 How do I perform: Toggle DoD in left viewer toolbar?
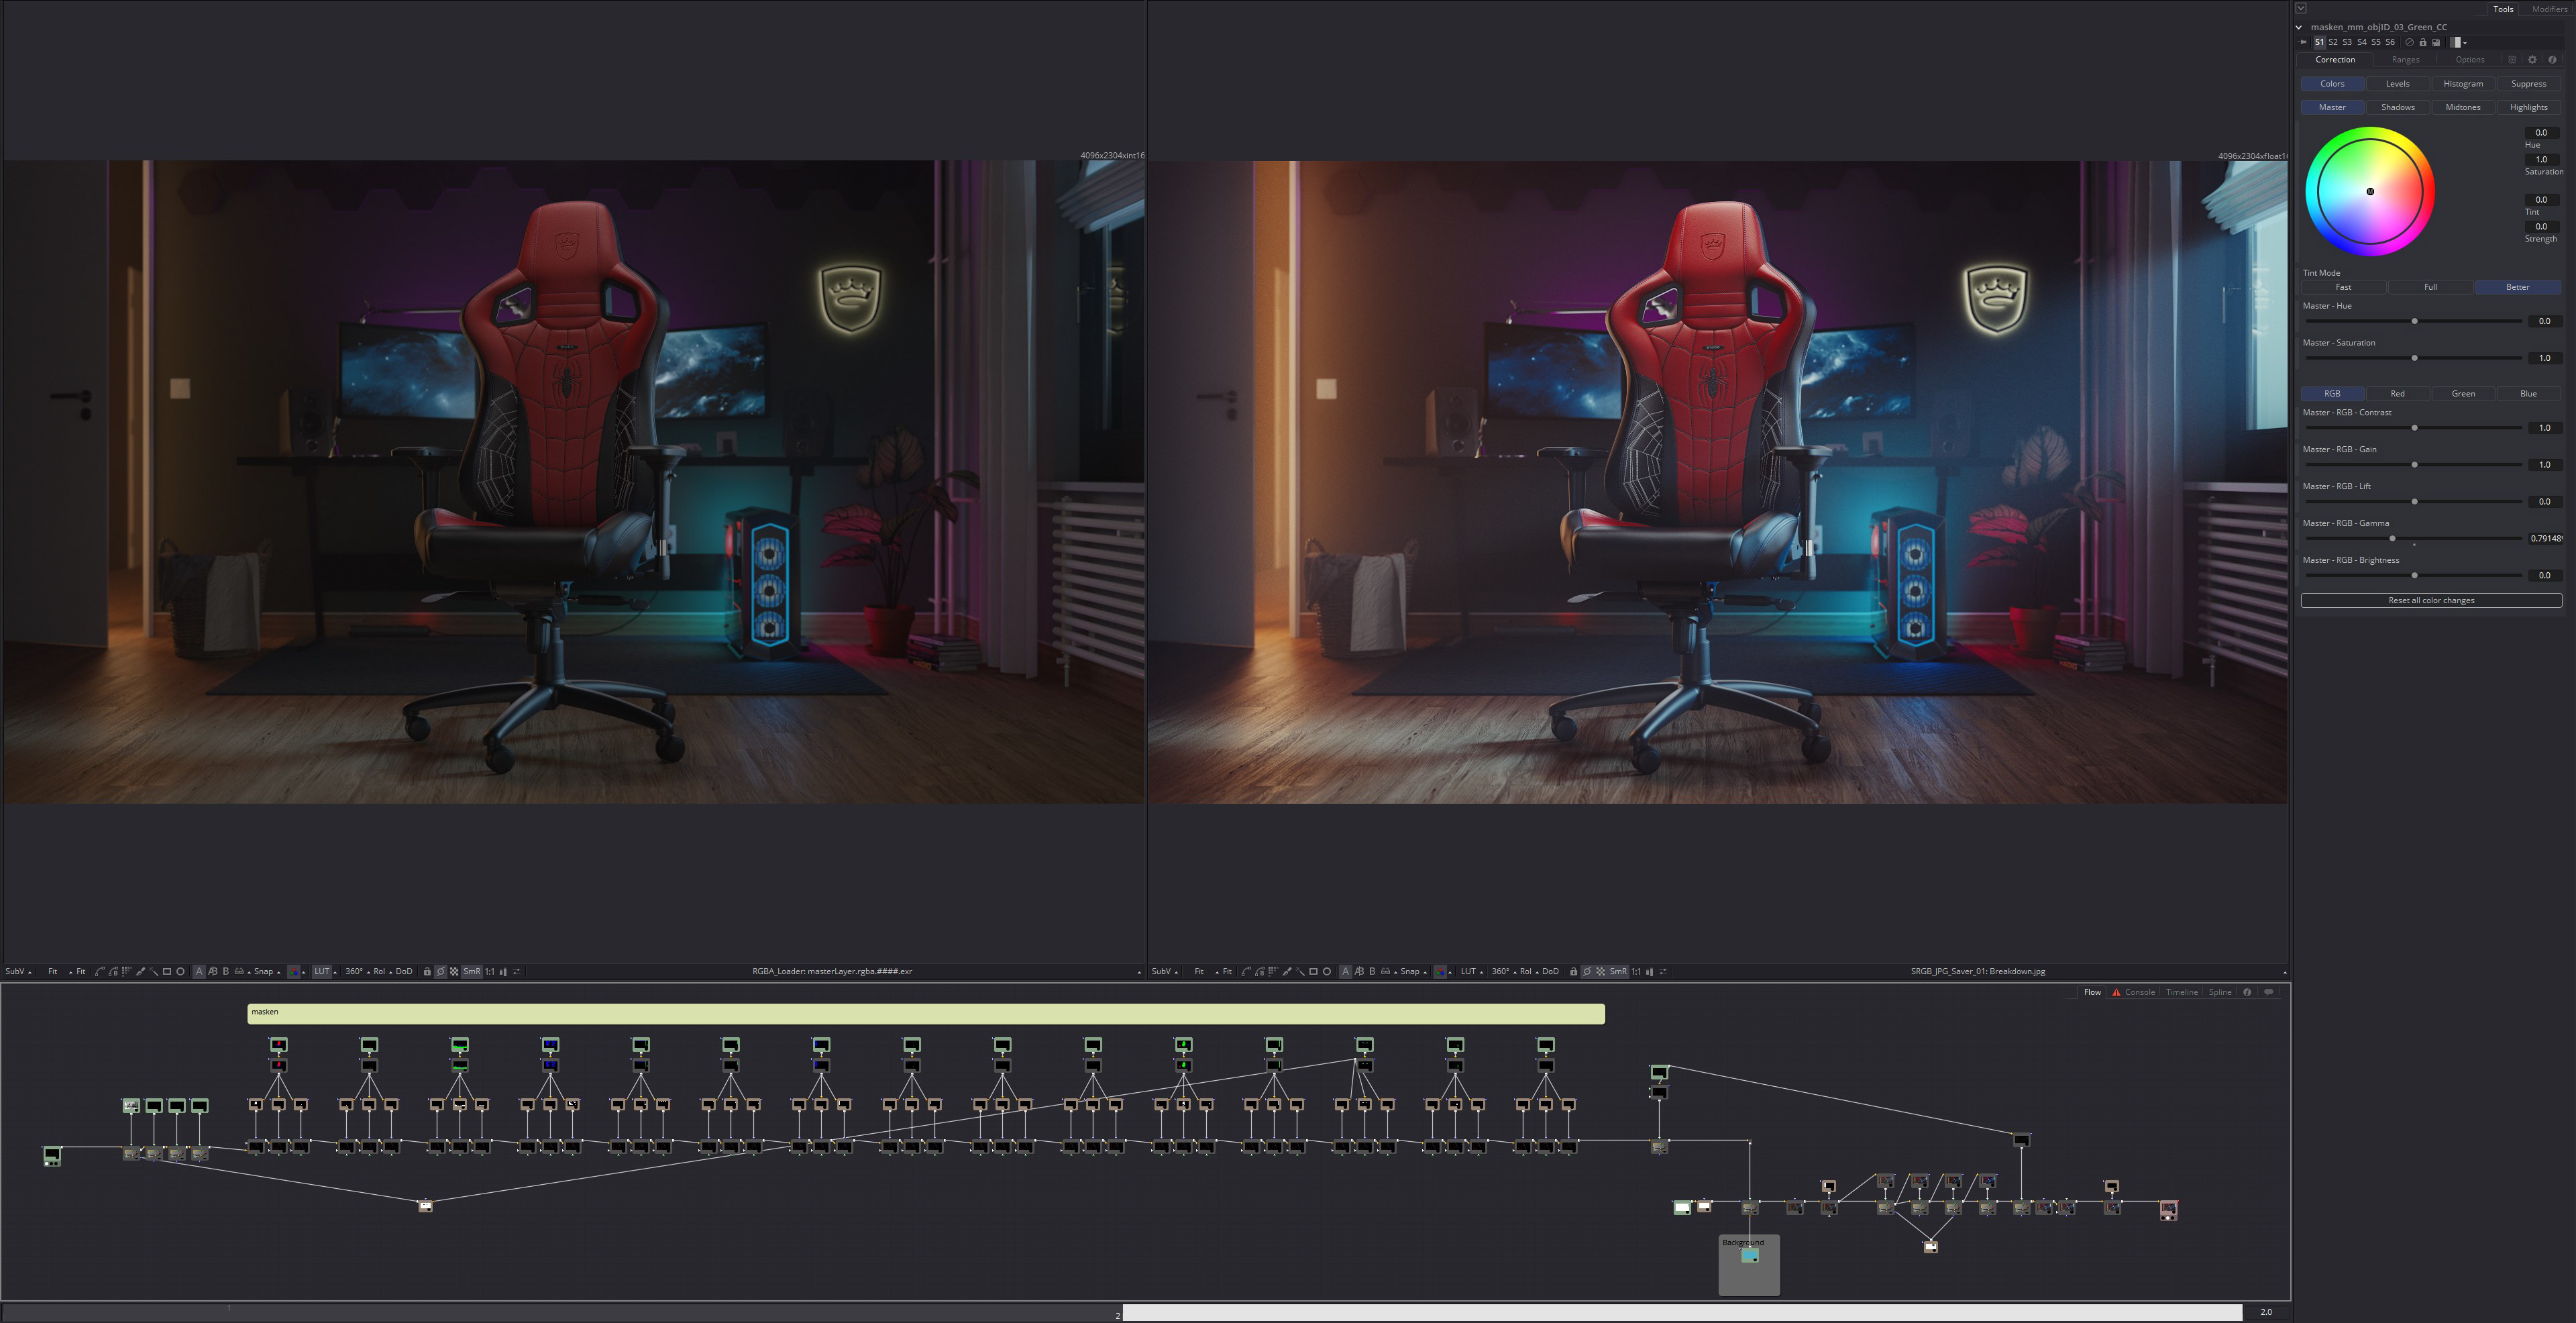[404, 971]
